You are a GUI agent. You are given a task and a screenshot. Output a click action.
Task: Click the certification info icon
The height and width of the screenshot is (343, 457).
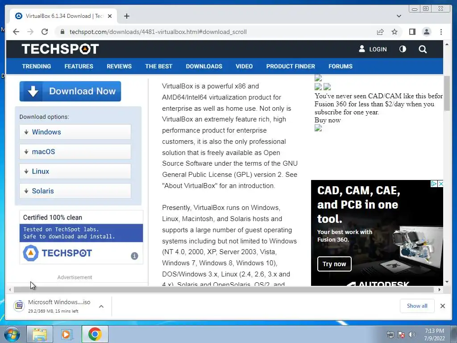[134, 256]
